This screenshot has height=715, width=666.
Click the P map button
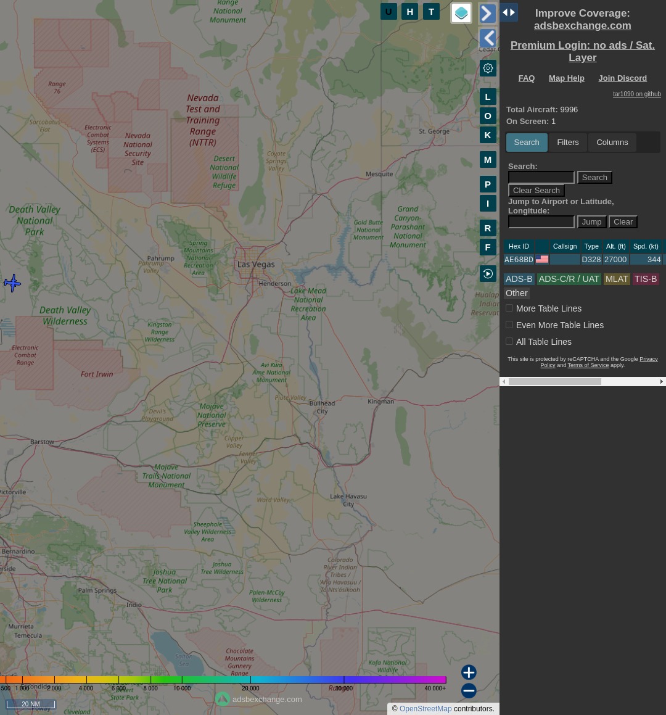pyautogui.click(x=488, y=184)
